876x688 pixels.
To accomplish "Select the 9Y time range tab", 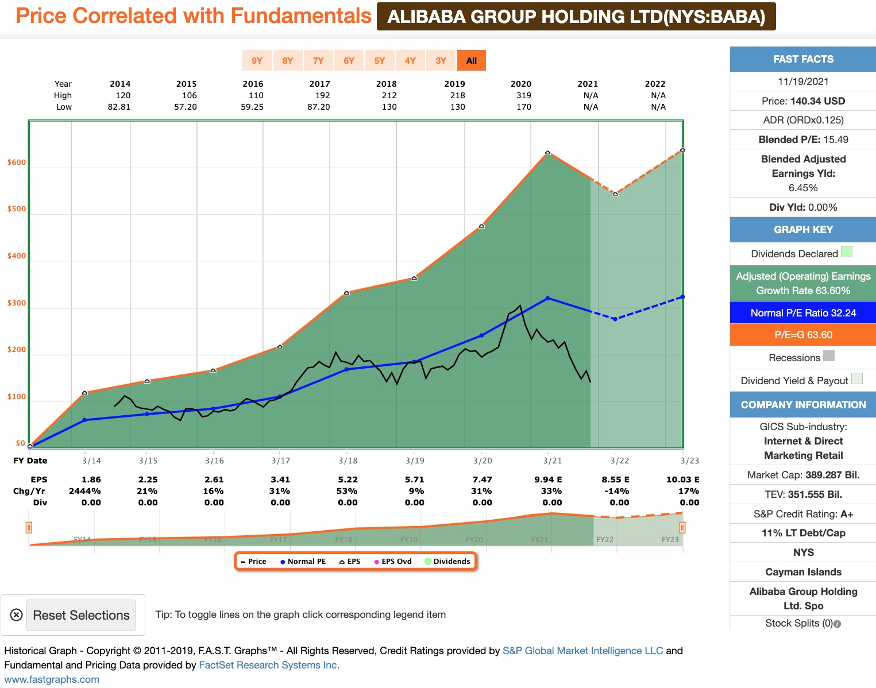I will [x=257, y=60].
